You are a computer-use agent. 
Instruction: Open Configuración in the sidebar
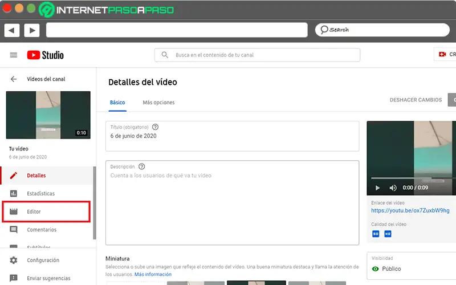pyautogui.click(x=48, y=260)
